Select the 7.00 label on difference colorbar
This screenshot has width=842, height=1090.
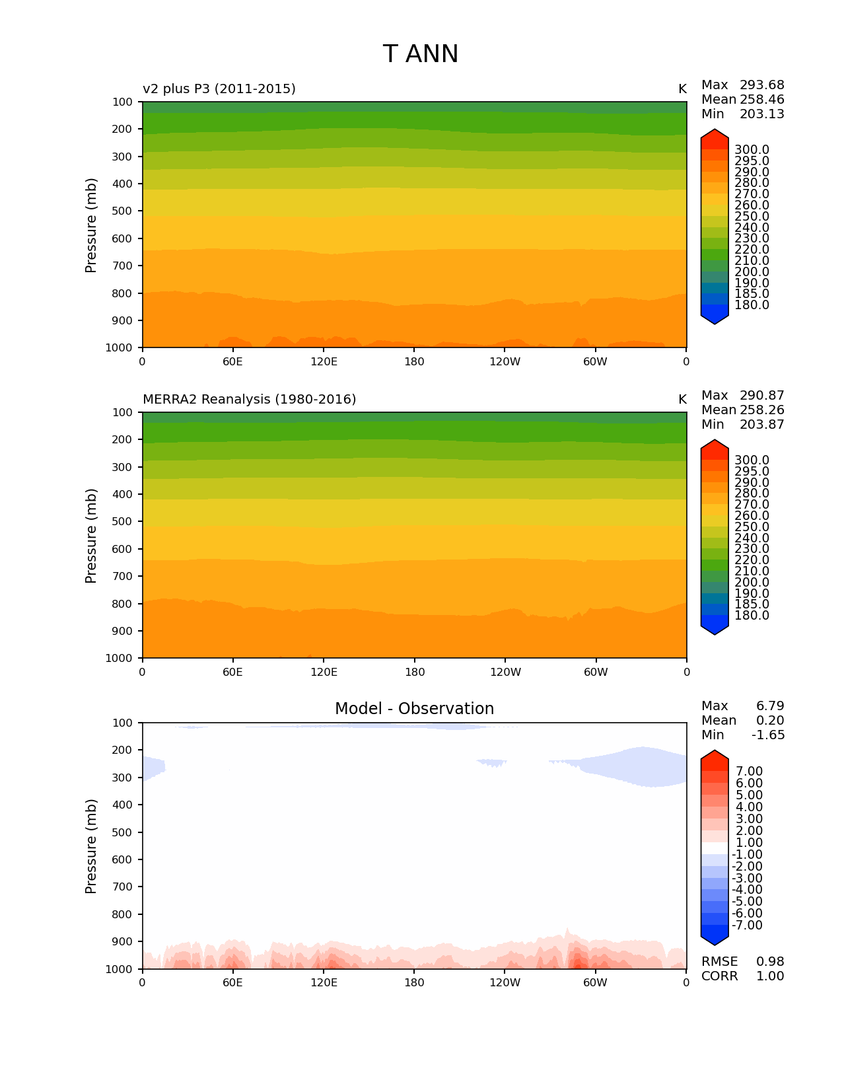pos(749,772)
